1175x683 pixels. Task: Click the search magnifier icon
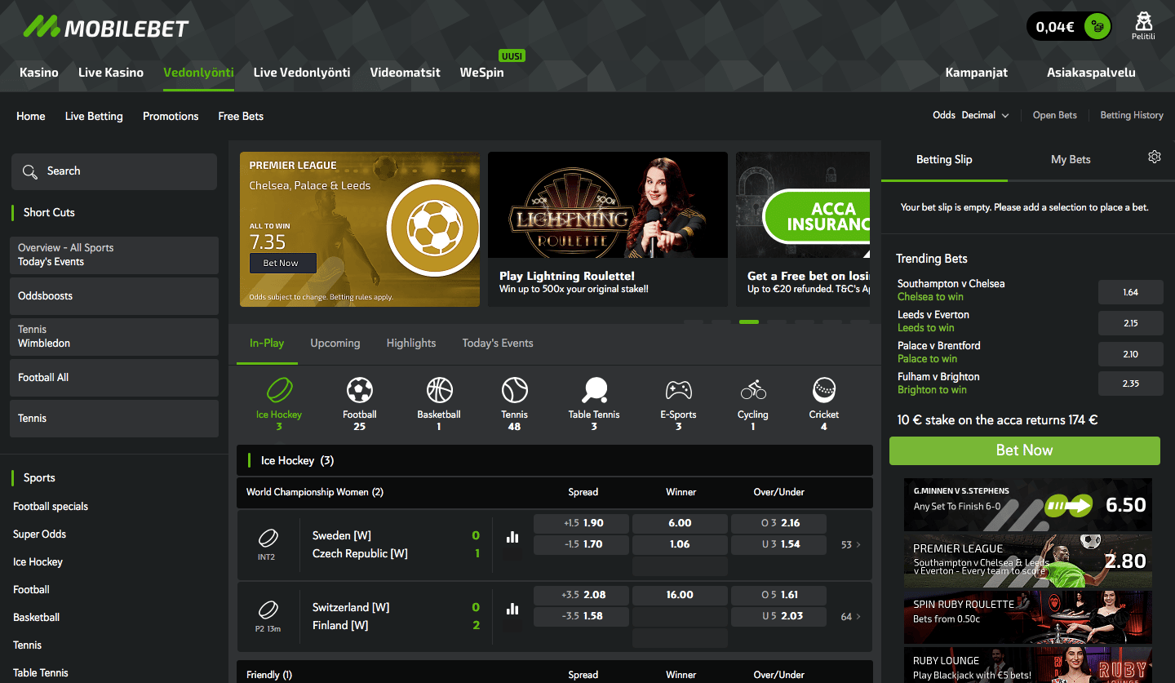30,171
